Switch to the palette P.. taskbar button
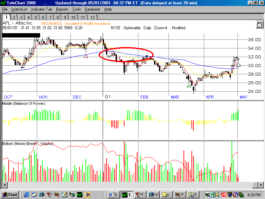The height and width of the screenshot is (199, 265). pyautogui.click(x=180, y=195)
